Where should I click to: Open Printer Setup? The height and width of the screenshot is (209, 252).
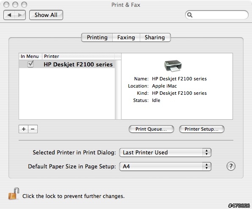[202, 129]
